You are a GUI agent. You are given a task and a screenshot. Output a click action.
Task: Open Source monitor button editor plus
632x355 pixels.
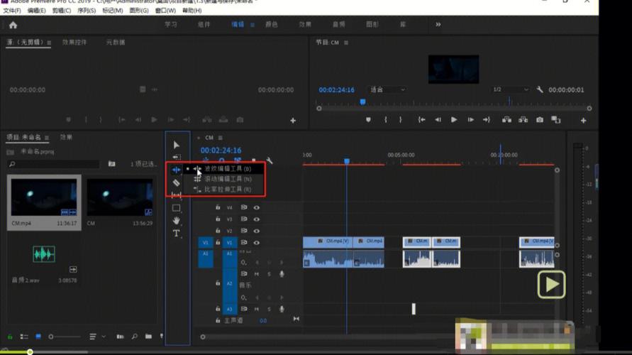coord(293,120)
